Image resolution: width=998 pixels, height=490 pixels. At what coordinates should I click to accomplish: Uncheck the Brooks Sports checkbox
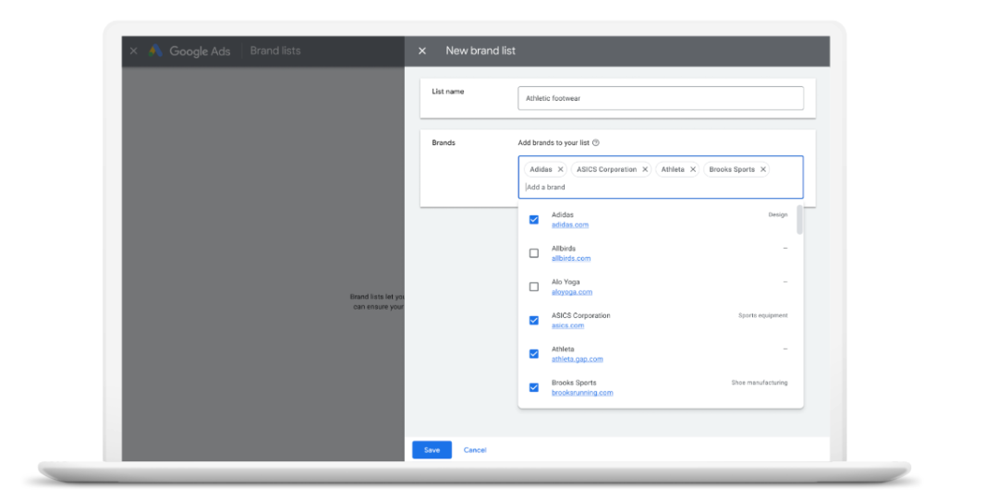click(x=534, y=387)
